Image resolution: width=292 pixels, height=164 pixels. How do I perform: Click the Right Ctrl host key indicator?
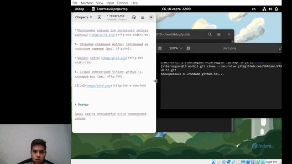click(271, 162)
